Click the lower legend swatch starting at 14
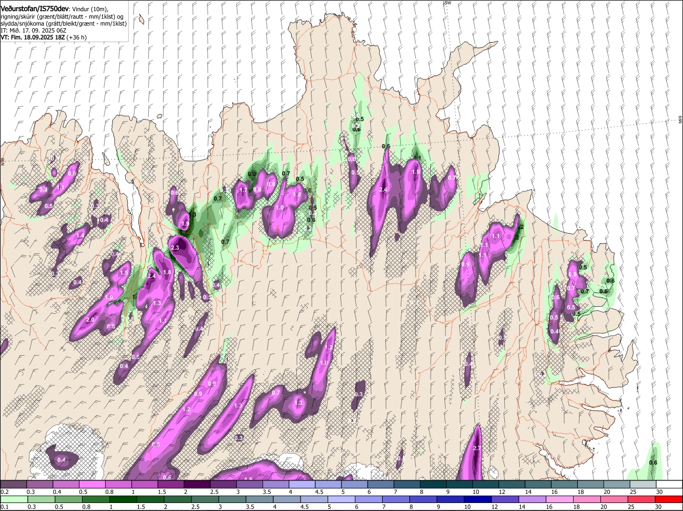Screen dimensions: 683x511 click(533, 499)
